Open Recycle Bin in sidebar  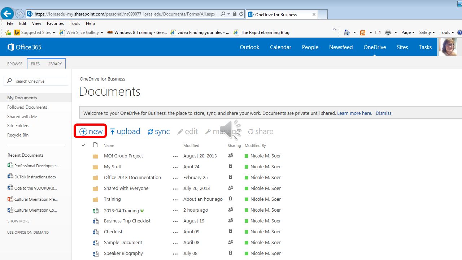pos(18,135)
